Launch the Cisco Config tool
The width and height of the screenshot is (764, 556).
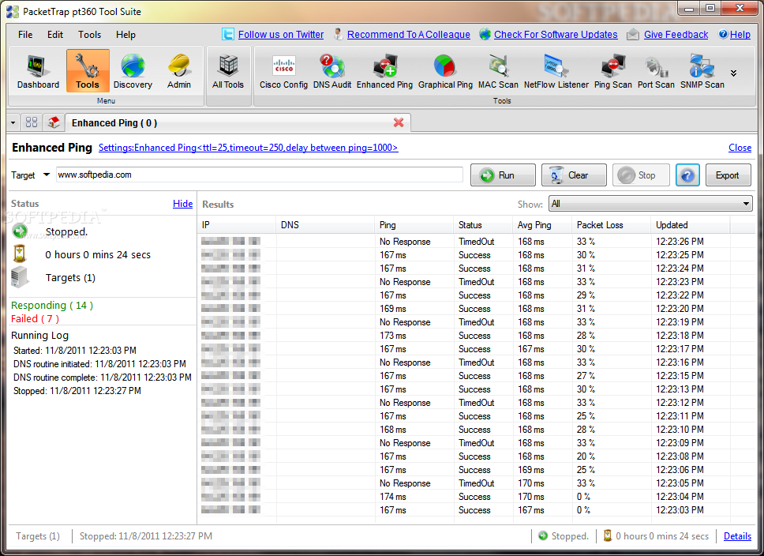click(283, 72)
